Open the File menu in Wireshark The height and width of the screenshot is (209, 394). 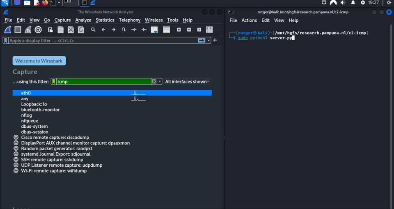8,20
